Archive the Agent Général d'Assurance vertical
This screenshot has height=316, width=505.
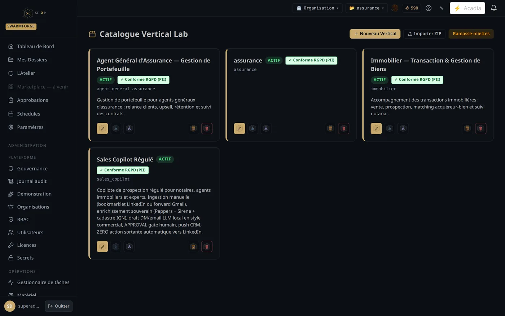pos(193,129)
